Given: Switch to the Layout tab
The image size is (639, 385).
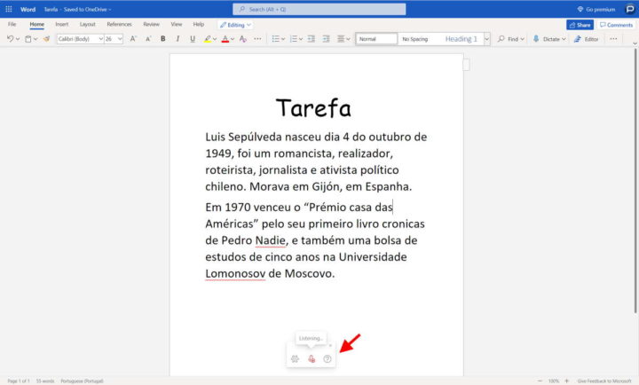Looking at the screenshot, I should point(87,25).
